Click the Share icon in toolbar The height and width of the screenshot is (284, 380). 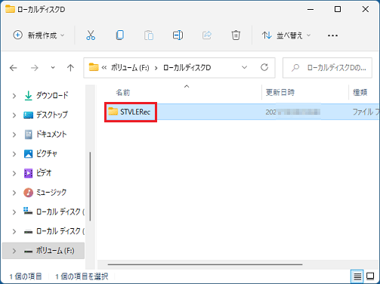pos(207,35)
